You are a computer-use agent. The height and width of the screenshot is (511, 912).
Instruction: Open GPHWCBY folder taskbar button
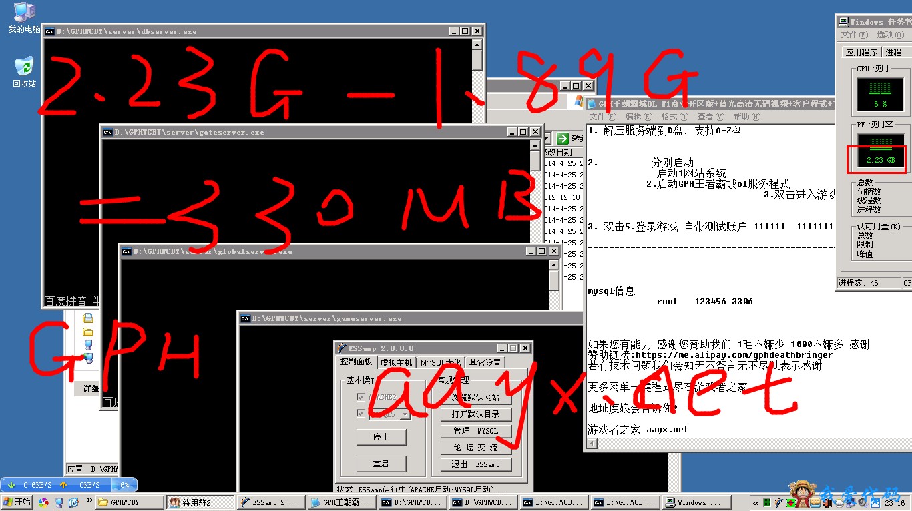(x=130, y=502)
